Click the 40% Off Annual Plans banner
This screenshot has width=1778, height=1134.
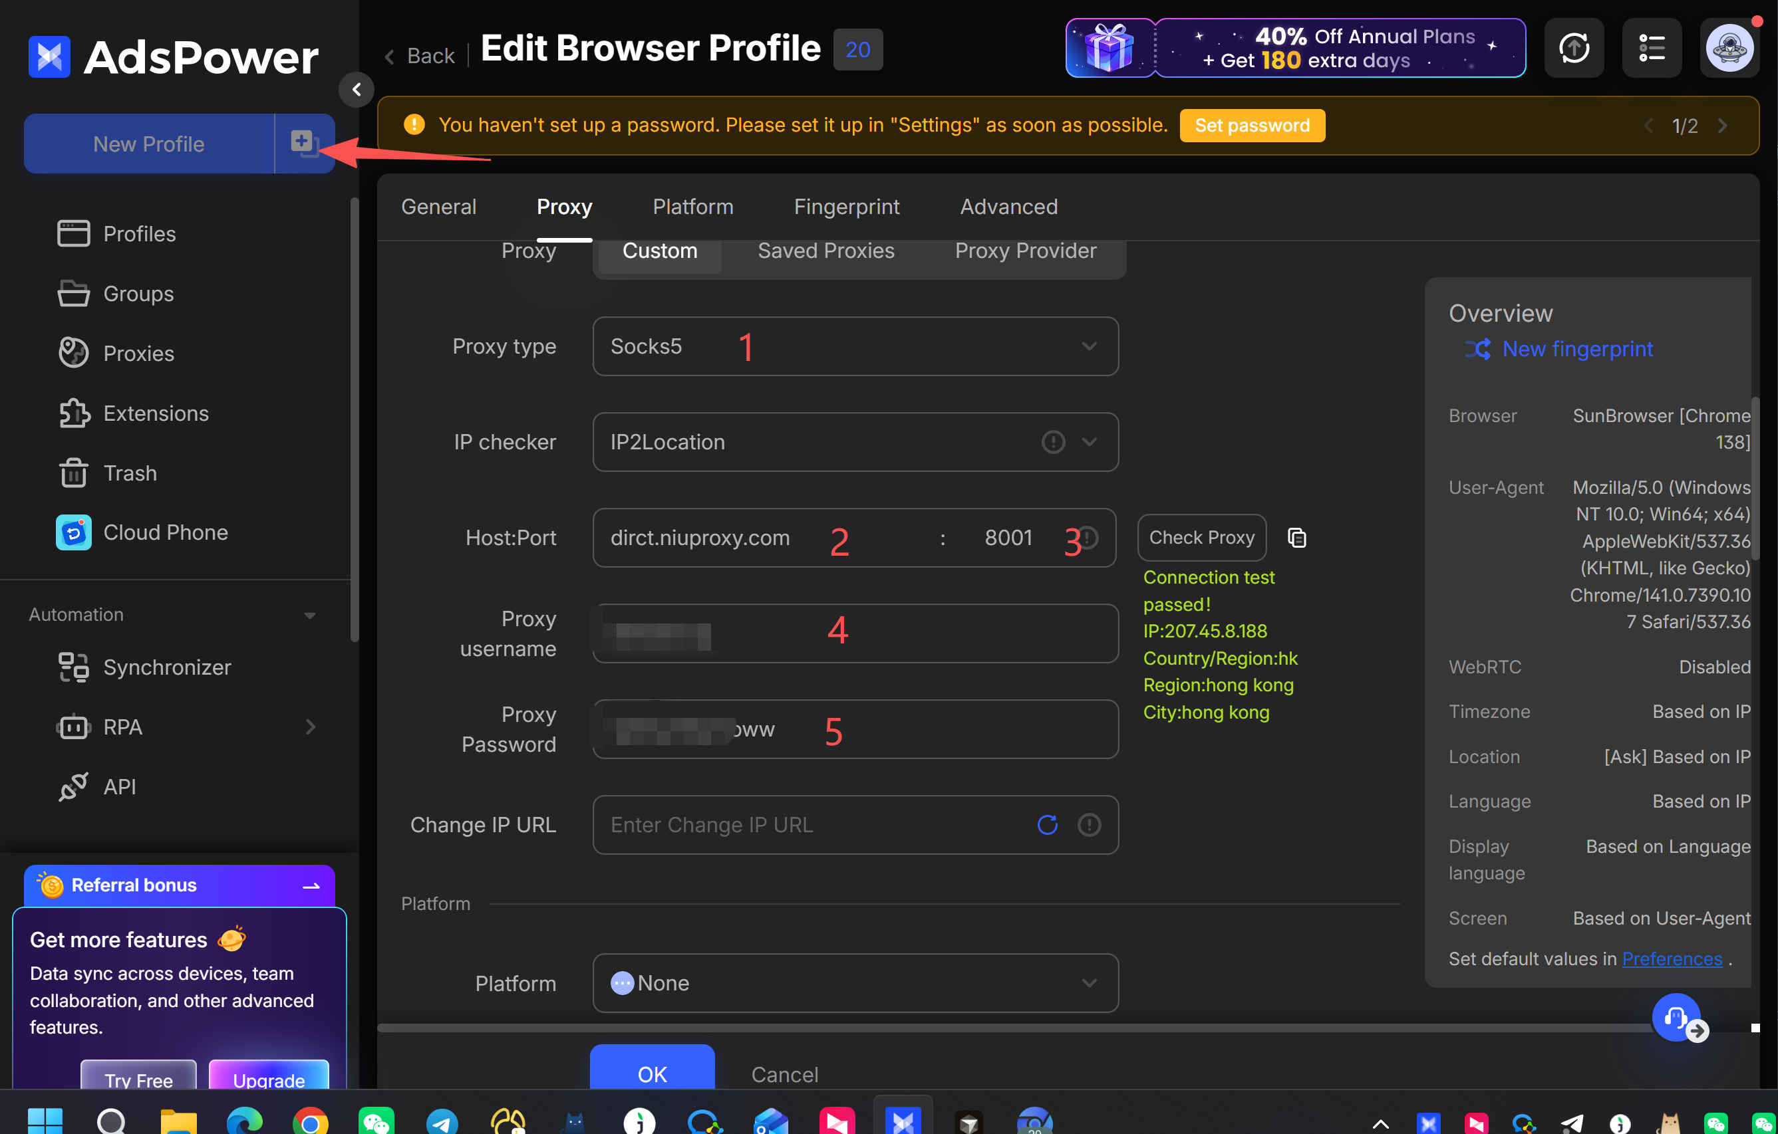[x=1296, y=49]
